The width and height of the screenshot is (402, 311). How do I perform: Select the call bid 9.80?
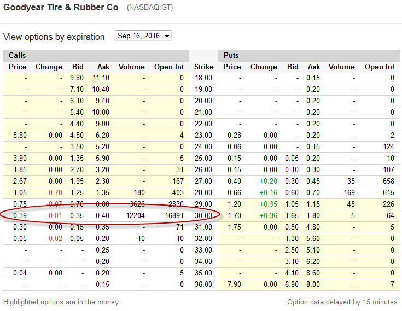pos(77,78)
